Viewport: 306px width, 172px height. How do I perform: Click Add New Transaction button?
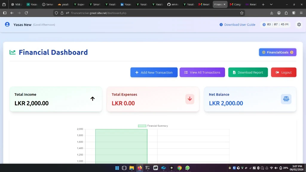[154, 72]
